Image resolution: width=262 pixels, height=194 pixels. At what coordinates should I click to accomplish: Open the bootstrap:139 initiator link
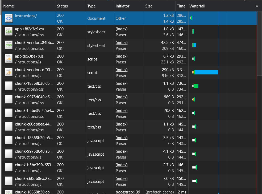[x=127, y=192]
